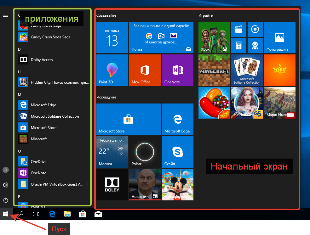310x235 pixels.
Task: Open OneDrive in app list
Action: coord(53,161)
